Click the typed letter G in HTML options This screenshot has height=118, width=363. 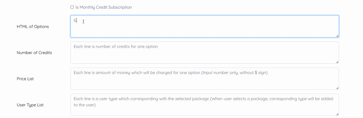[75, 20]
